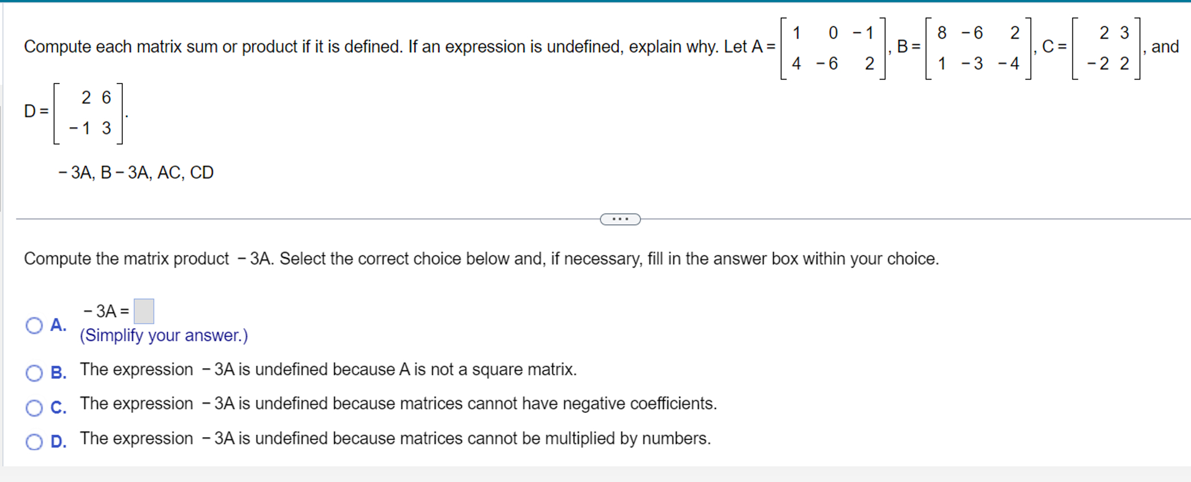Select answer choice C radio button

point(35,405)
